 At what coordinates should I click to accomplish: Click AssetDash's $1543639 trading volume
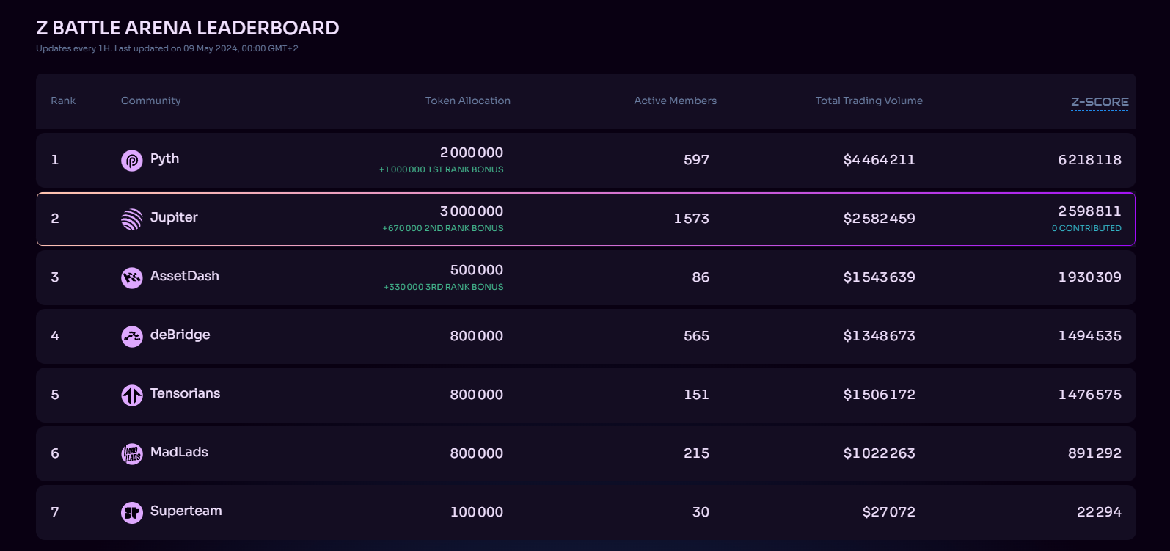point(879,277)
